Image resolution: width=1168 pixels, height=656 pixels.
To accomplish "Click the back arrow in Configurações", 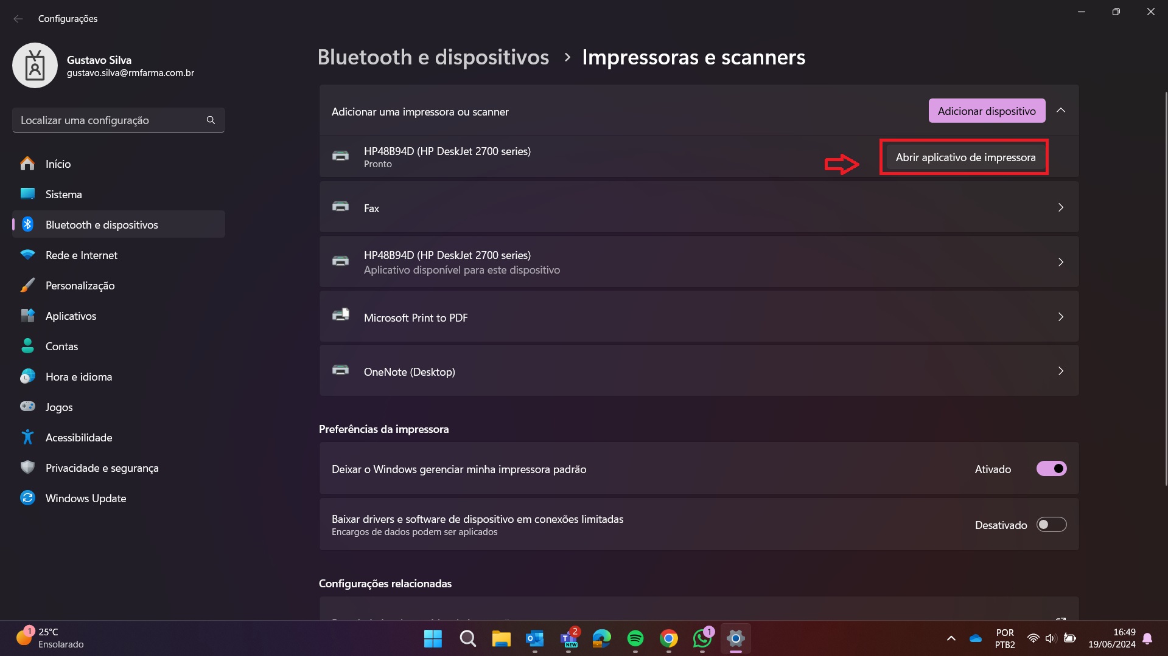I will click(x=18, y=19).
